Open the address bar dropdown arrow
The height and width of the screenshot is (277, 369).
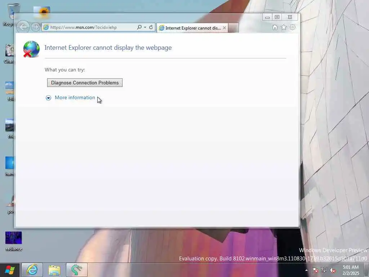click(145, 27)
